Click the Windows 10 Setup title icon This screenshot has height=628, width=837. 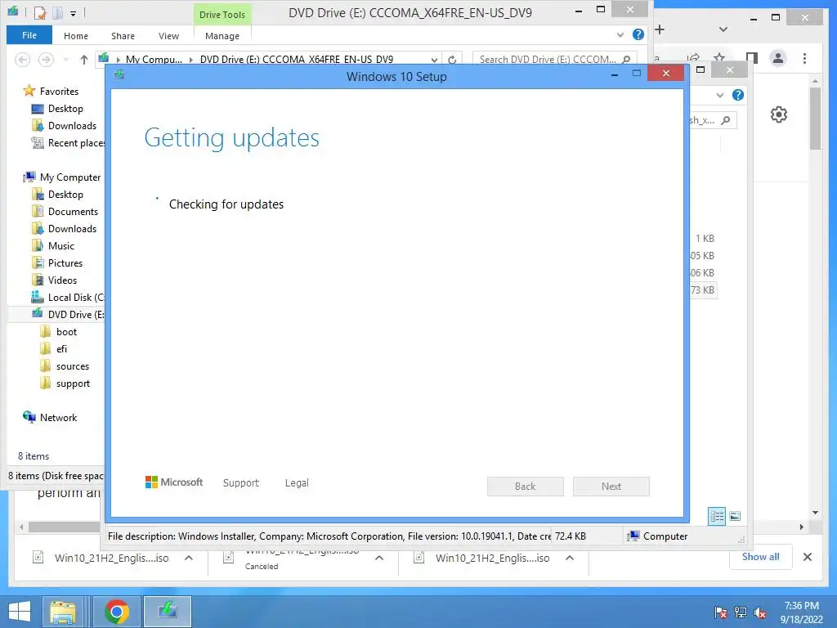[x=119, y=74]
